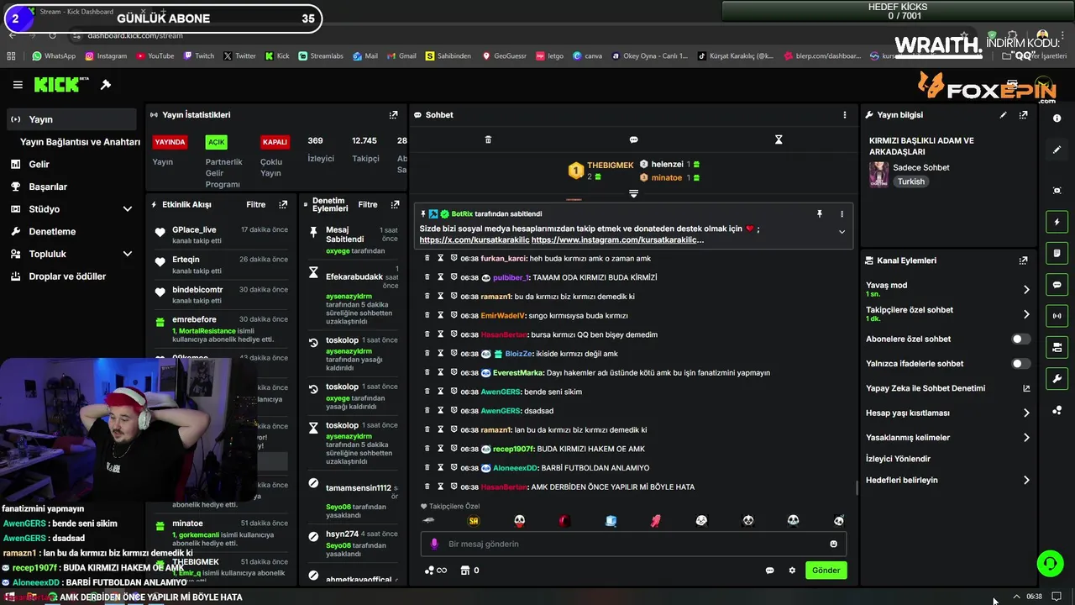The height and width of the screenshot is (605, 1075).
Task: Click the wrench icon in right sidebar
Action: click(x=1057, y=379)
